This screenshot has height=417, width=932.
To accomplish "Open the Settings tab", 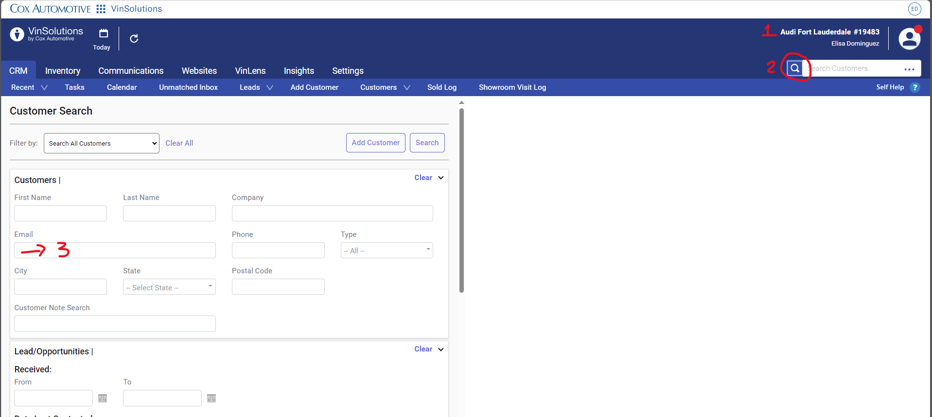I will (x=348, y=70).
